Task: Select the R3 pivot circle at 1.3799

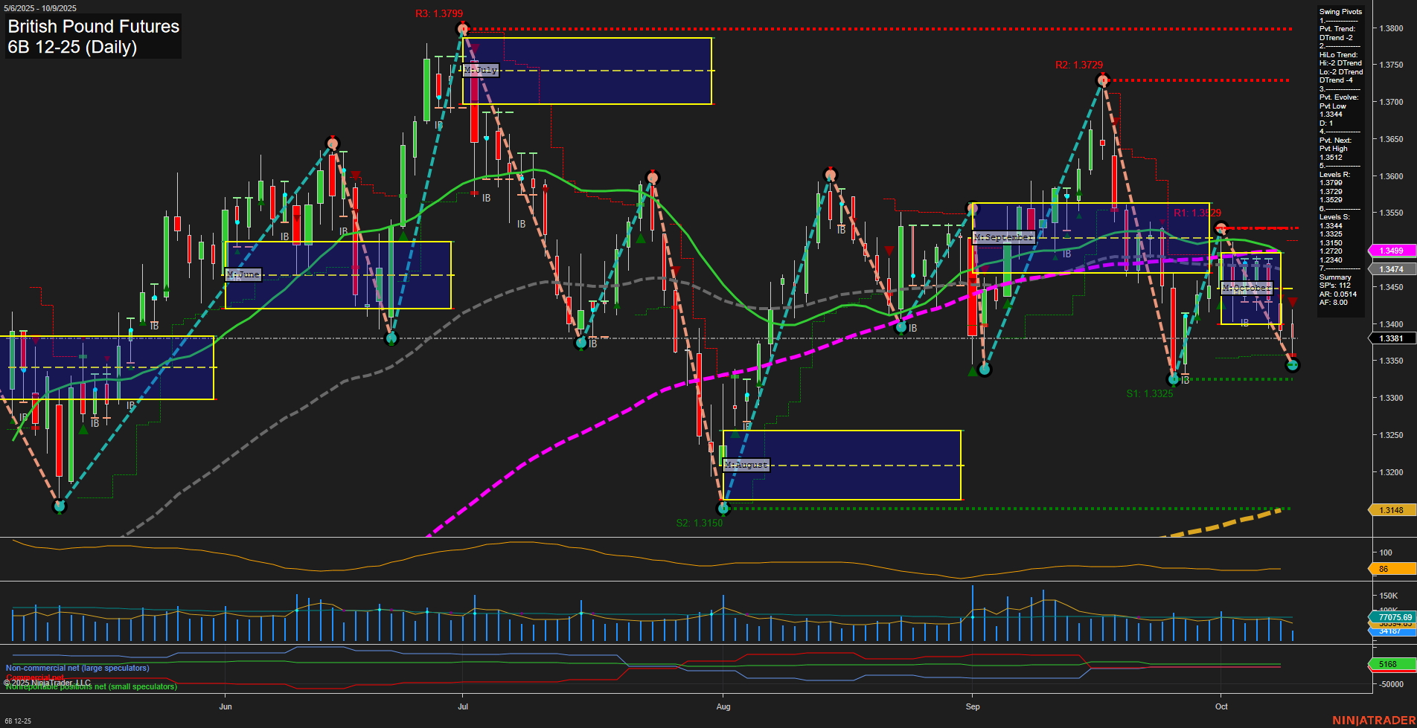Action: (x=461, y=28)
